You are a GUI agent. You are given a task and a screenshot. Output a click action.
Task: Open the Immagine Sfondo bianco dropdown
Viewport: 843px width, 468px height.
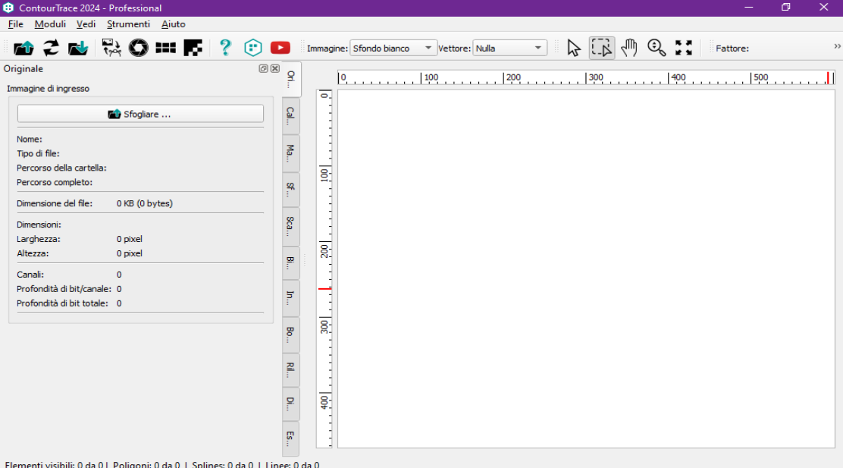pyautogui.click(x=393, y=48)
